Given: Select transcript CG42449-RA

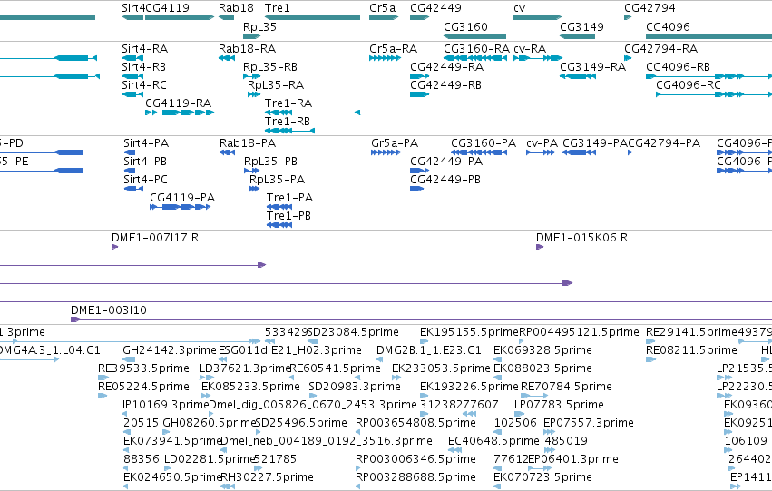Looking at the screenshot, I should 419,76.
